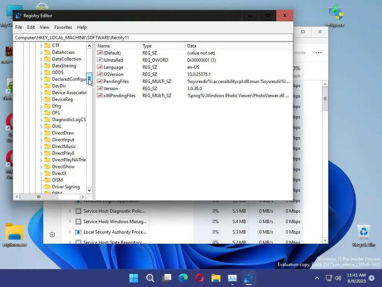Expand Service Host: Windows Management in Task Manager

[x=70, y=221]
